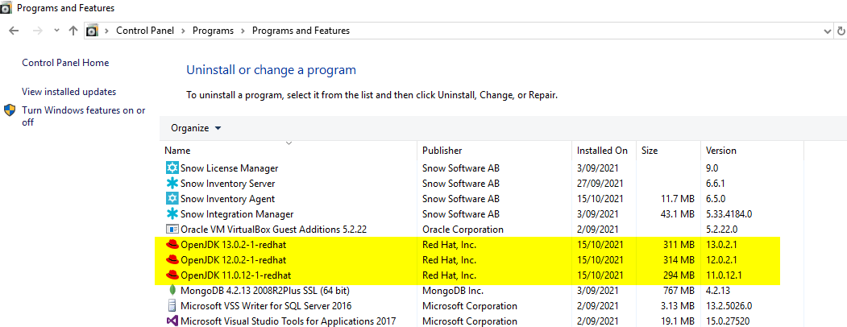The image size is (847, 327).
Task: Select the Snow Integration Manager name text
Action: pos(237,214)
